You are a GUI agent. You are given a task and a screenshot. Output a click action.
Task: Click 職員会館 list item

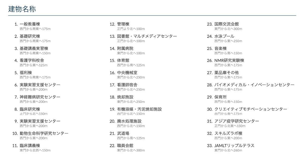(125, 145)
